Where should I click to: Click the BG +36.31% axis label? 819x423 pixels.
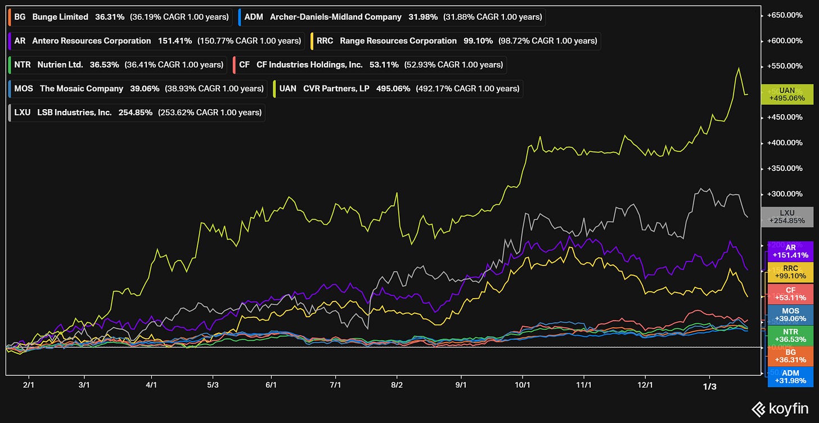point(790,356)
